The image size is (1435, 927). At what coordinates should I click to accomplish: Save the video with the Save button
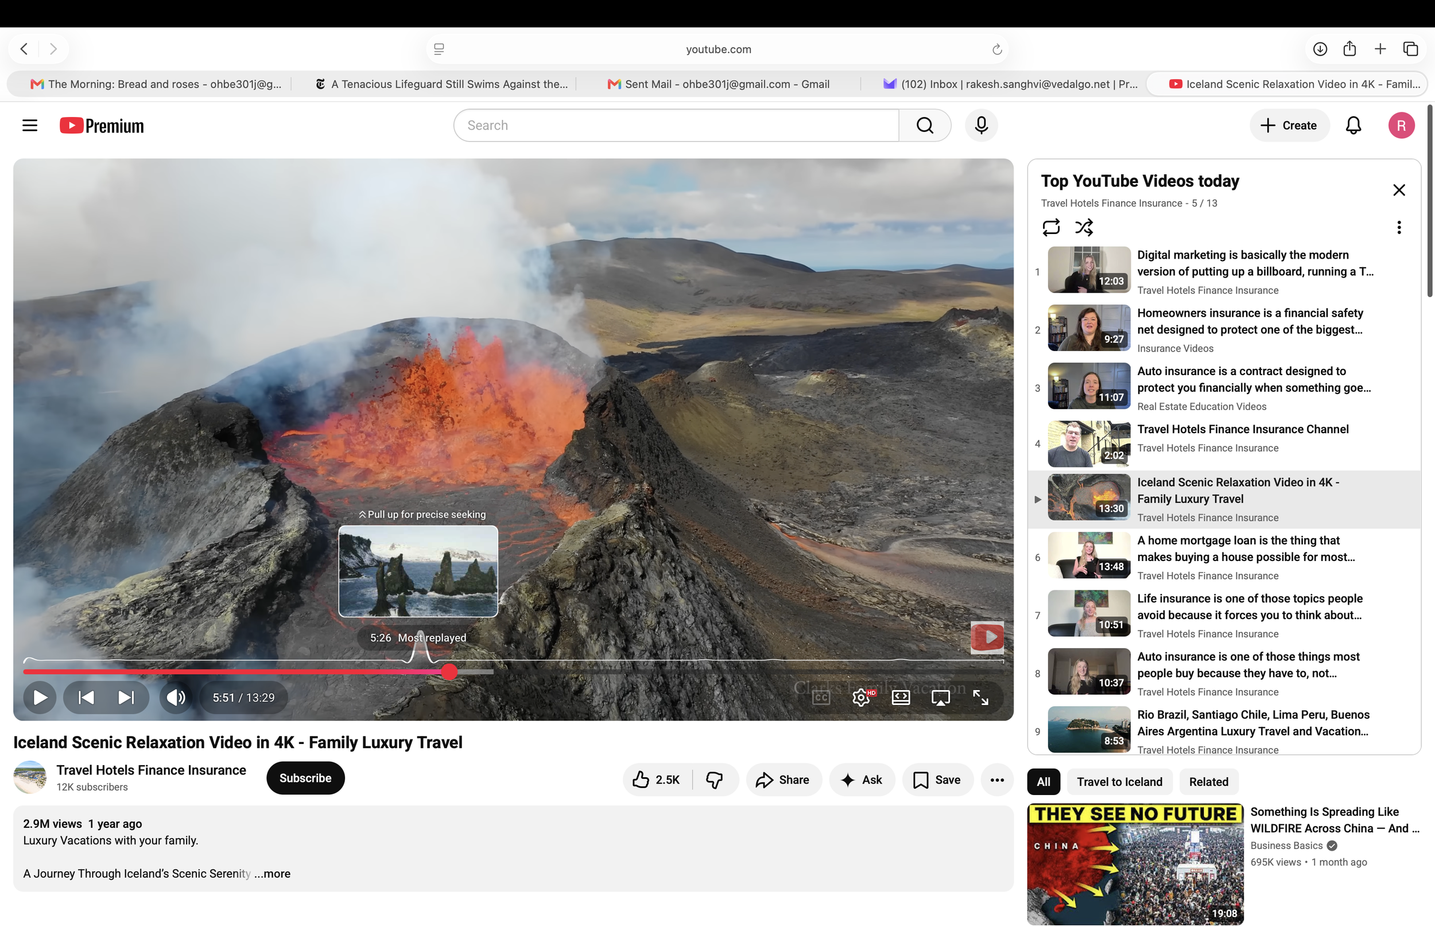[x=937, y=780]
